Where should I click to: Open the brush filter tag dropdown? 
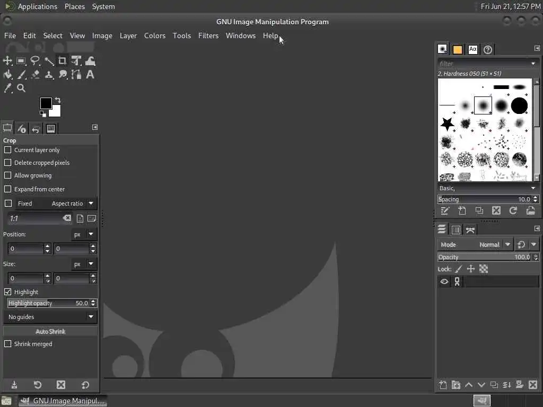(x=533, y=64)
